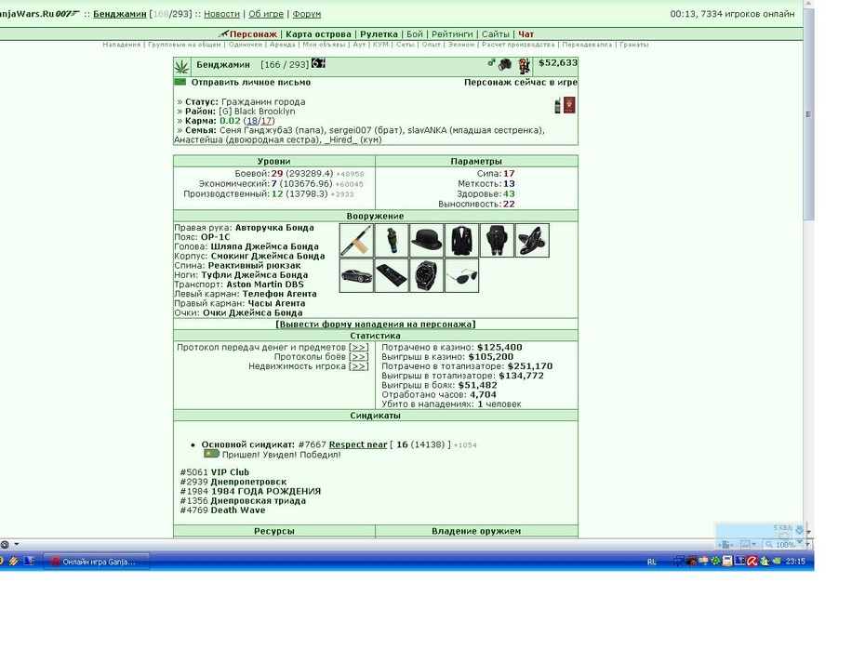Click the black badge icon after [166 / 293]

pos(318,63)
